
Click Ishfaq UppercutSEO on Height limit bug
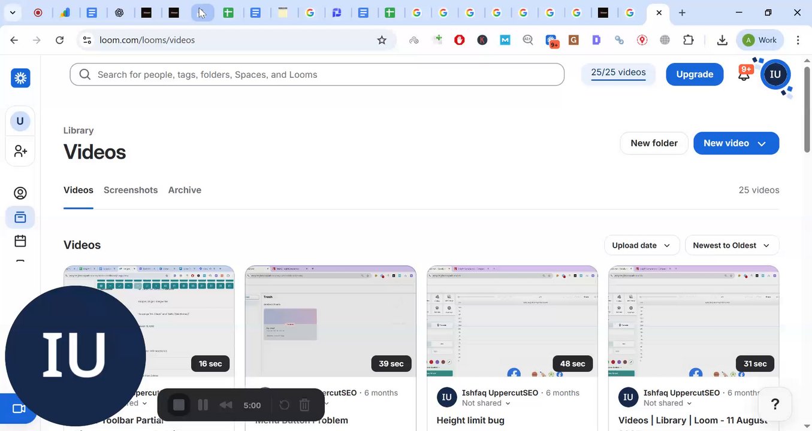coord(500,393)
